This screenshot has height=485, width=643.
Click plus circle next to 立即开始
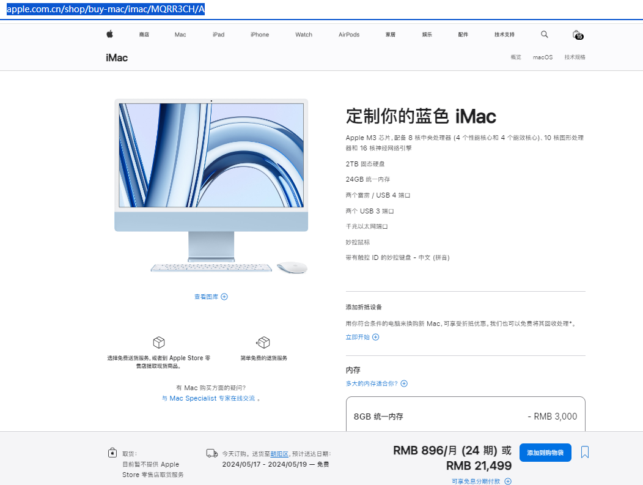(376, 337)
